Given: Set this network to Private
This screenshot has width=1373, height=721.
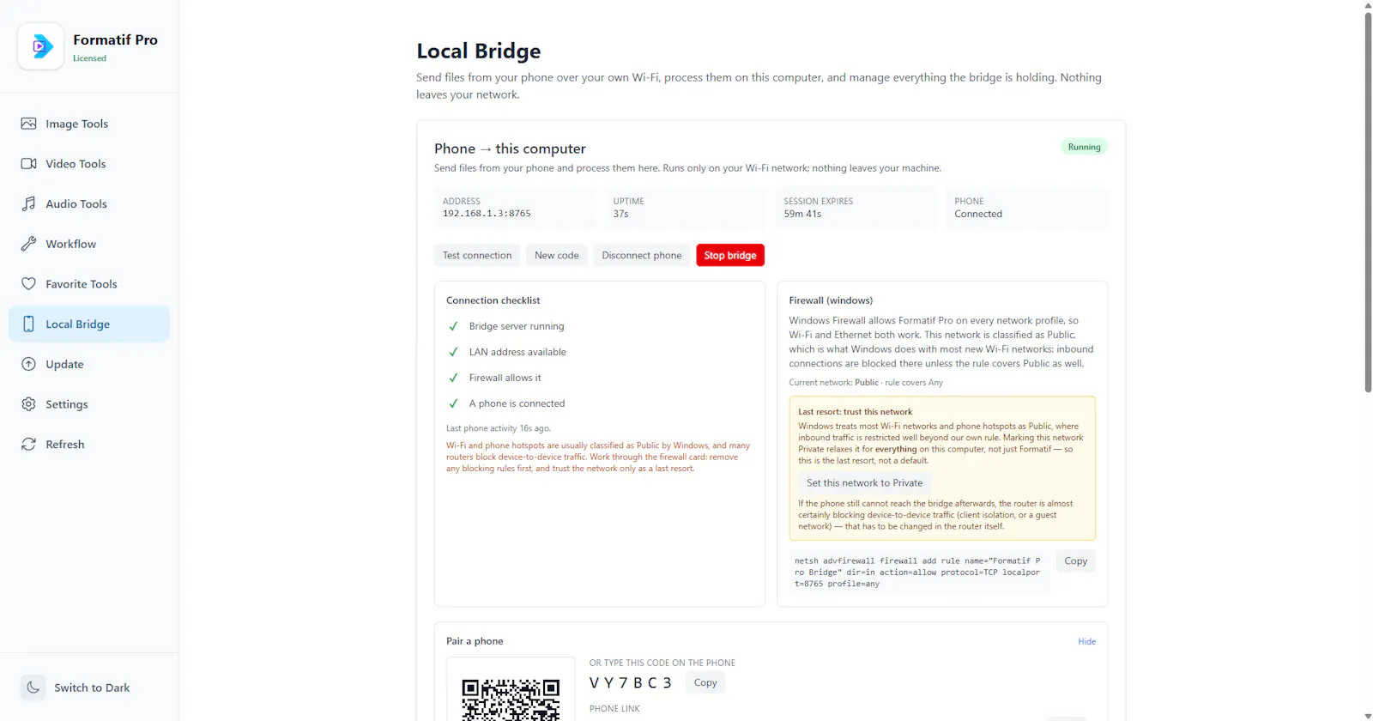Looking at the screenshot, I should click(865, 482).
